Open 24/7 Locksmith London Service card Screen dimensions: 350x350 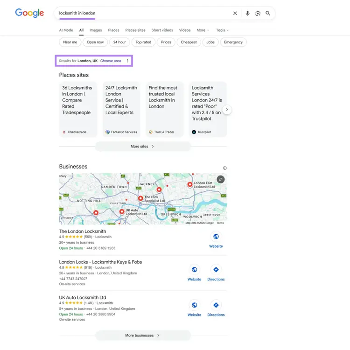pyautogui.click(x=121, y=109)
